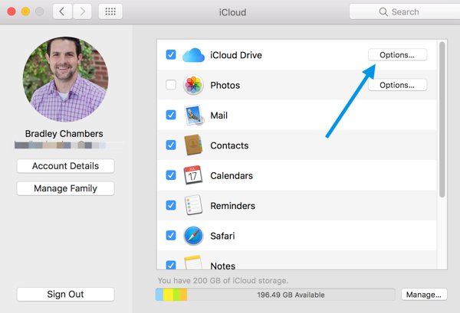Uncheck the iCloud Drive checkbox

pos(171,54)
